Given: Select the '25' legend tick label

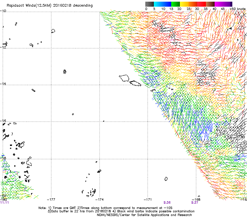Looking at the screenshot, I should coord(188,9).
